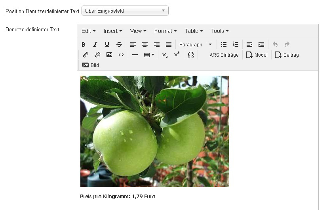329x210 pixels.
Task: Open the Format menu
Action: [x=165, y=31]
